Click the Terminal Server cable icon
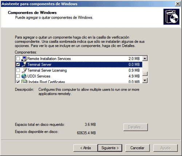182x156 pixels. (24, 64)
